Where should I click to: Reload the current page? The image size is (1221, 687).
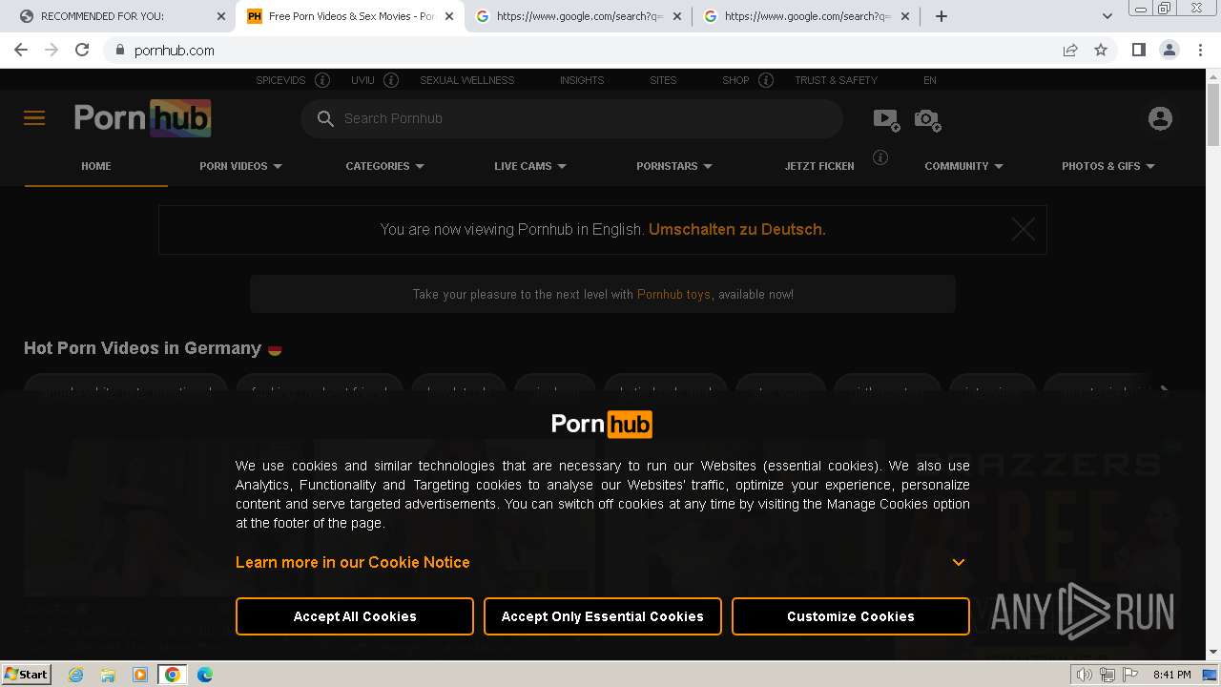tap(82, 50)
